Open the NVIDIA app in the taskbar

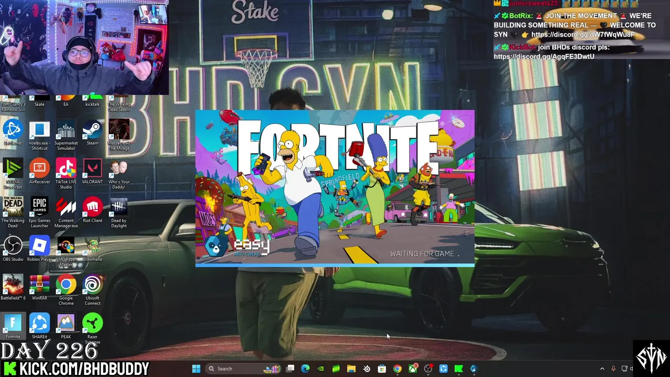[x=321, y=369]
